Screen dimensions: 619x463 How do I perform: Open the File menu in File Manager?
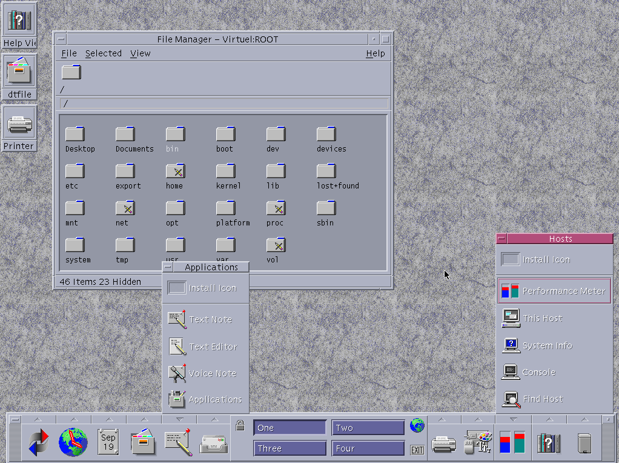point(69,53)
